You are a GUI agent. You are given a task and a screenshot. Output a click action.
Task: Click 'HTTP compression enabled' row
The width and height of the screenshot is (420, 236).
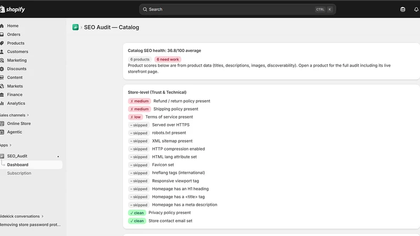[178, 149]
